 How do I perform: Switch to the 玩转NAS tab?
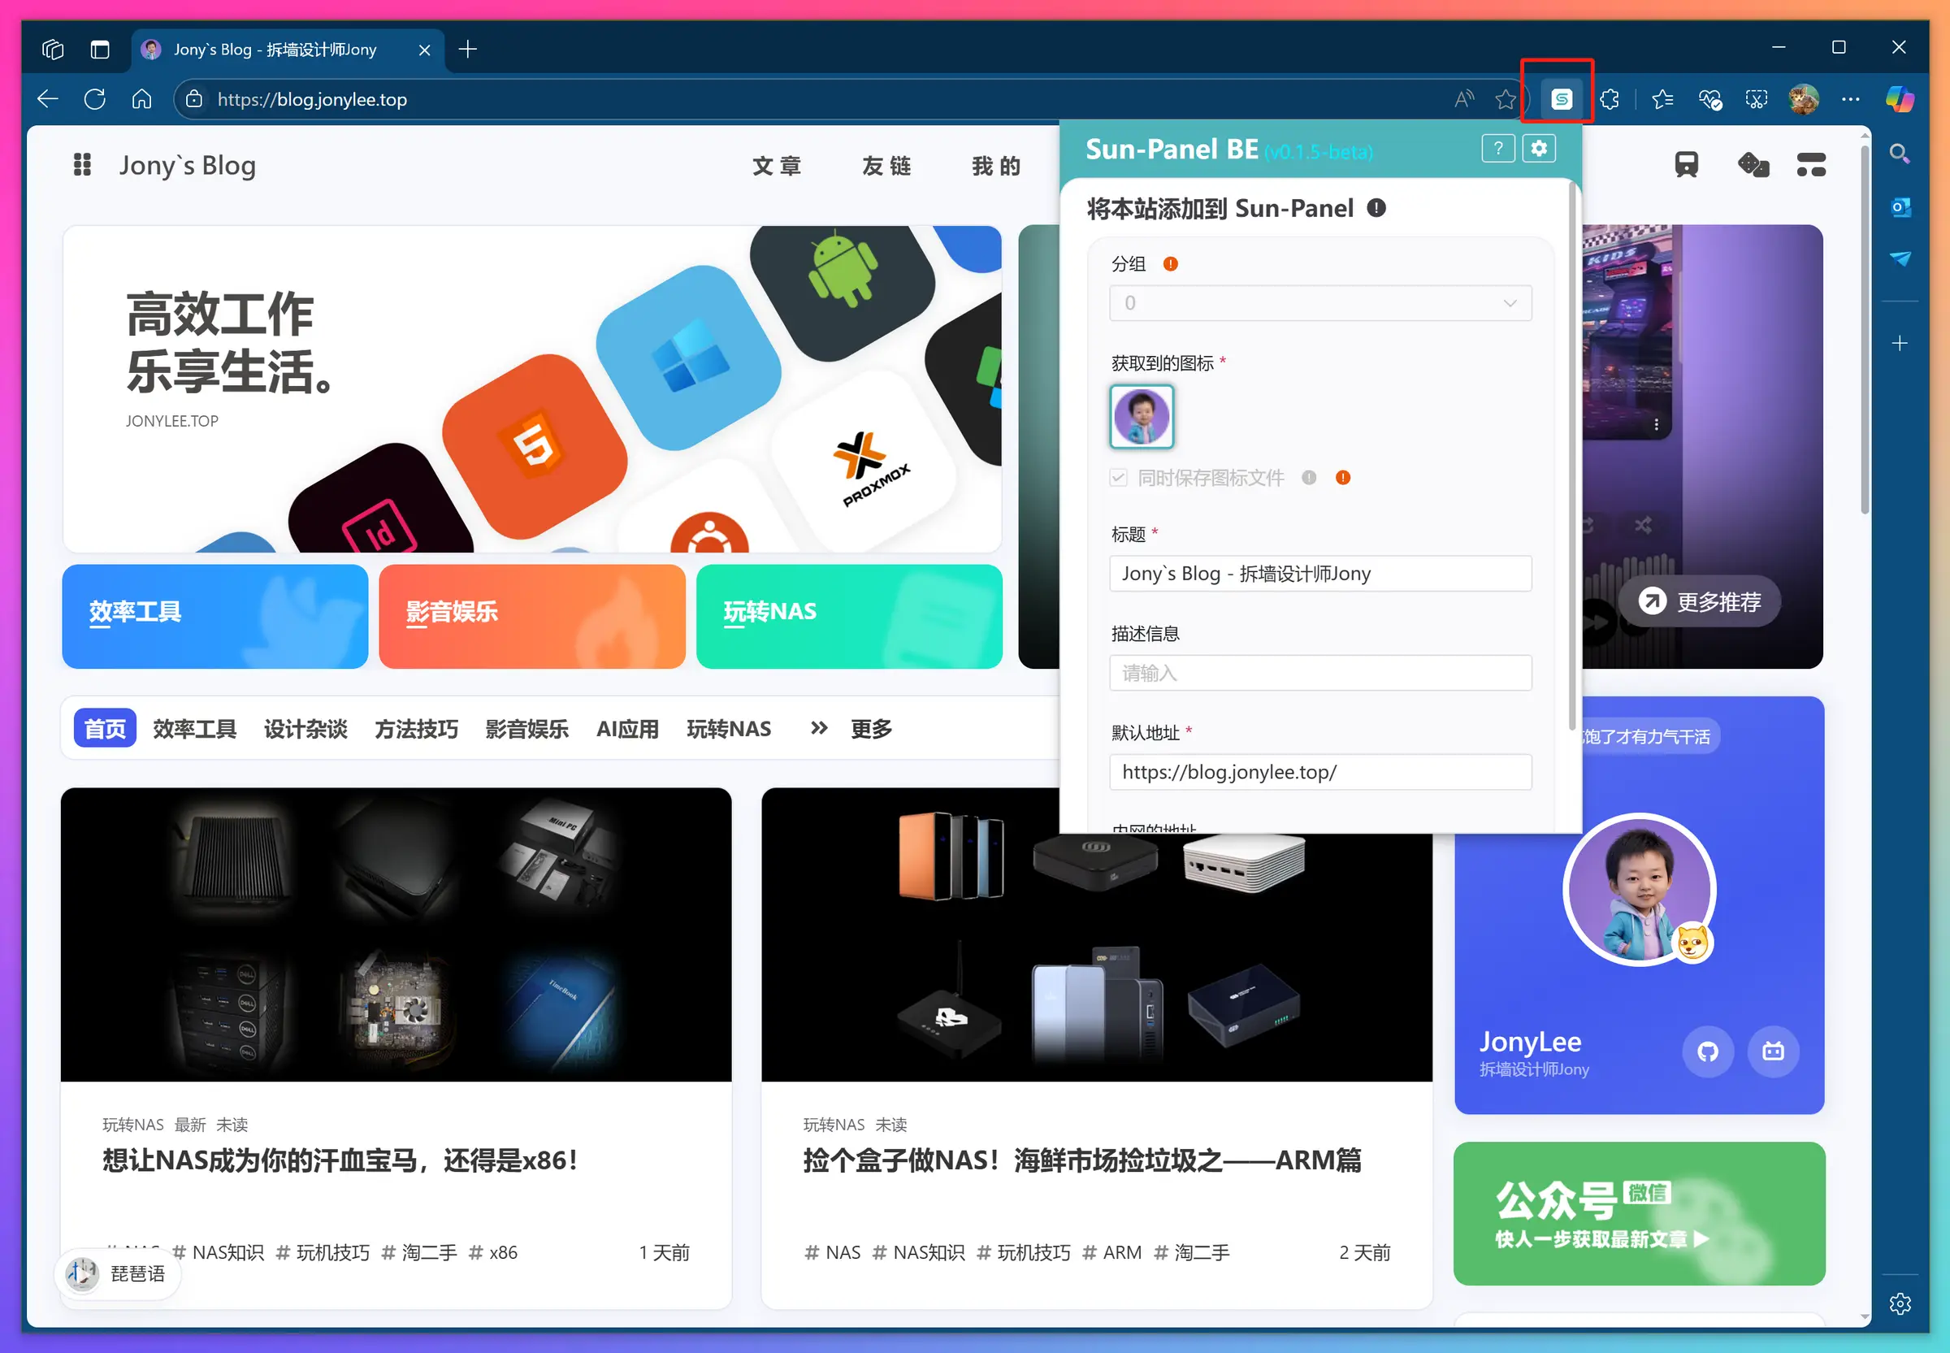728,728
